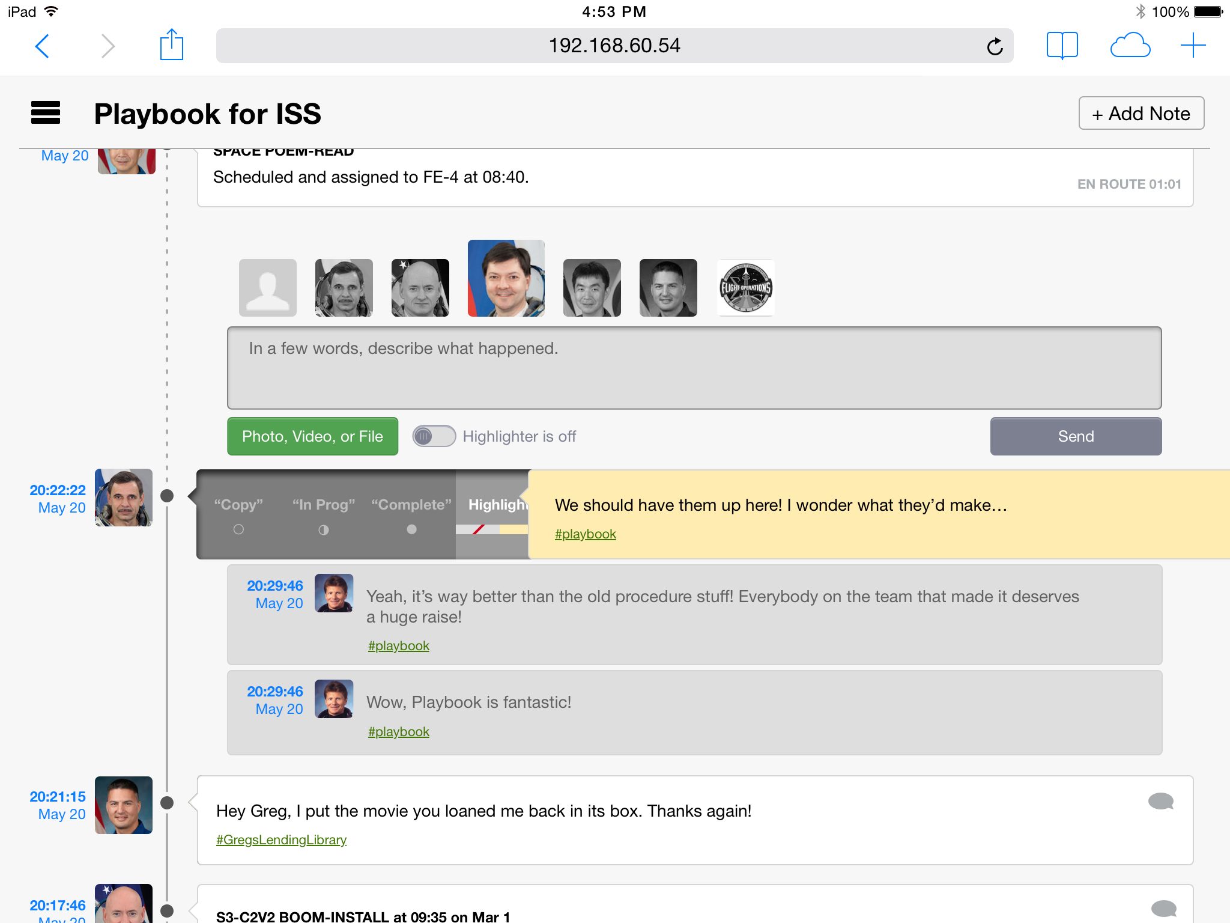
Task: Select the highlighted color author avatar
Action: coord(506,278)
